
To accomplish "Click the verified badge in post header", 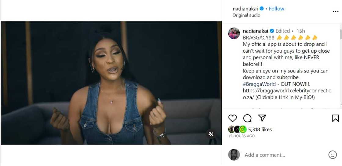I will pyautogui.click(x=262, y=9).
